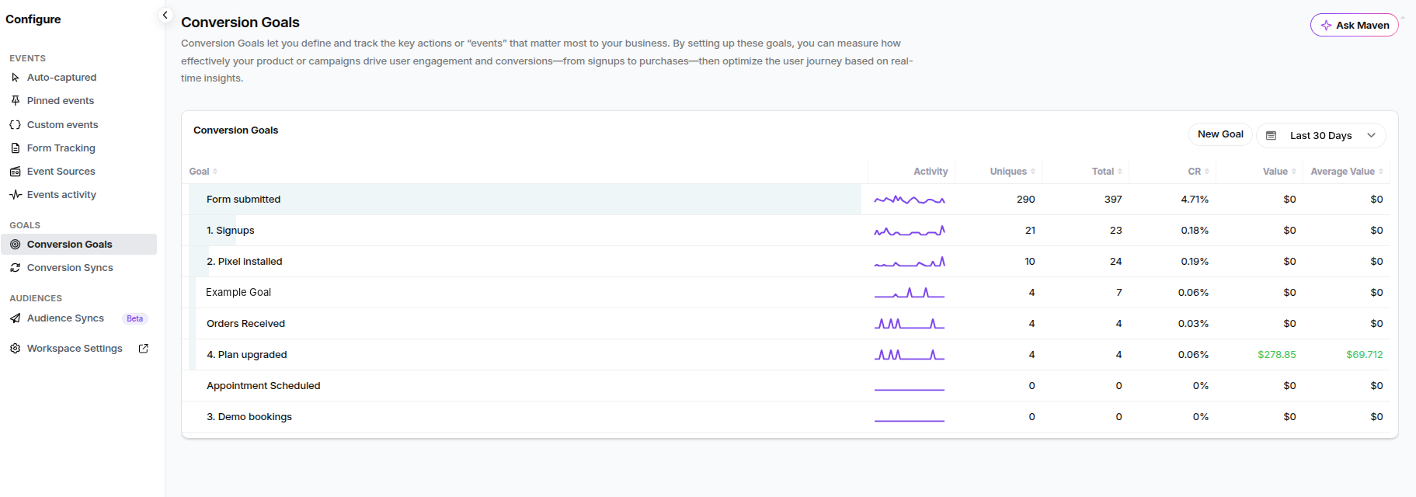
Task: Open Auto-captured events page
Action: point(62,78)
